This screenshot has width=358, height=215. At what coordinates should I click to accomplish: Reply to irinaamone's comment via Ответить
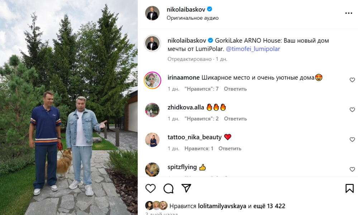click(235, 89)
